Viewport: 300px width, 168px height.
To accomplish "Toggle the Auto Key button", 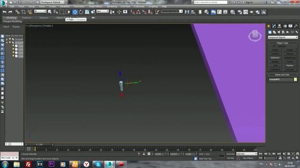I will 231,154.
